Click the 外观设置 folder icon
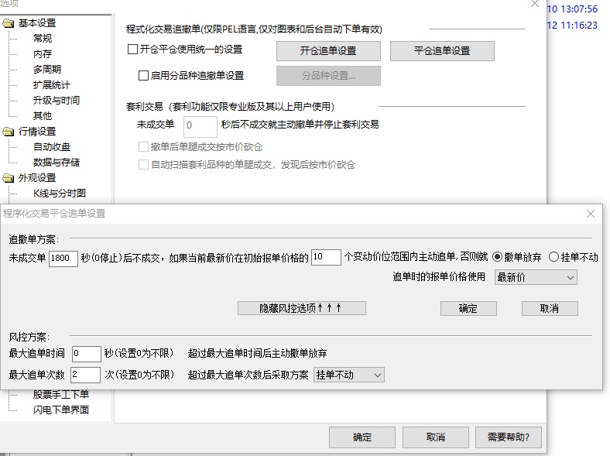Image resolution: width=610 pixels, height=456 pixels. 8,178
